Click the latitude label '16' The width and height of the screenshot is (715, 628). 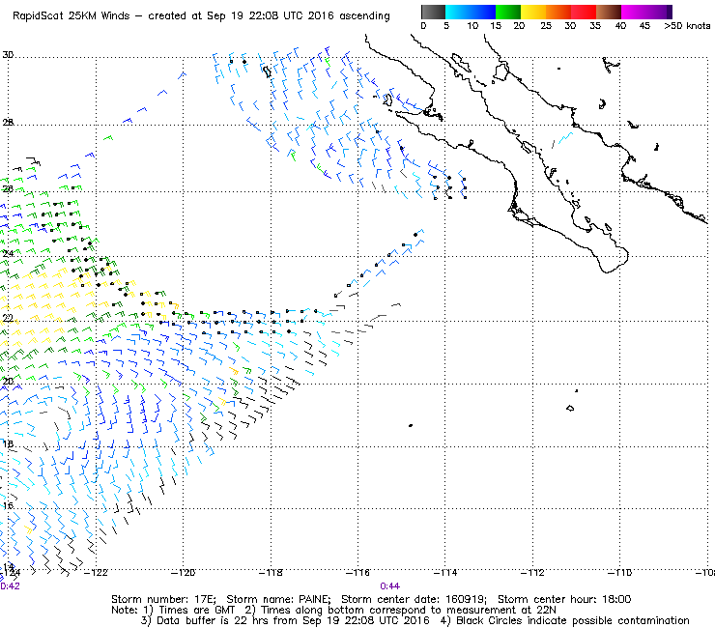[x=8, y=505]
